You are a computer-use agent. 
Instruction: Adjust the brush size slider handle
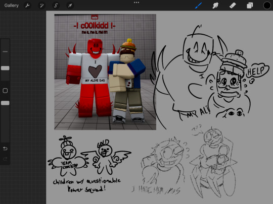pyautogui.click(x=5, y=68)
